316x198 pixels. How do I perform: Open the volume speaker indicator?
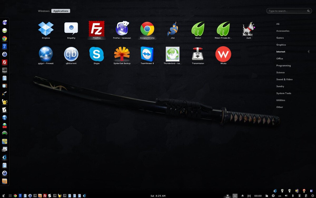[286, 196]
